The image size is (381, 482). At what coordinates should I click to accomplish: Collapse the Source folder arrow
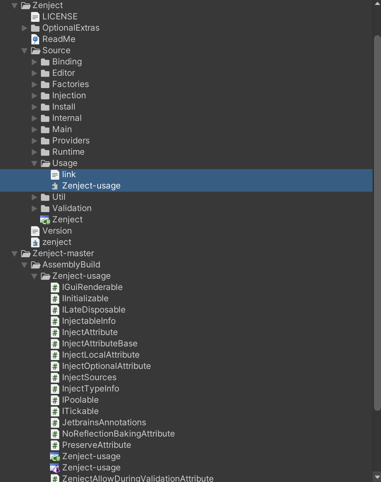(x=24, y=51)
